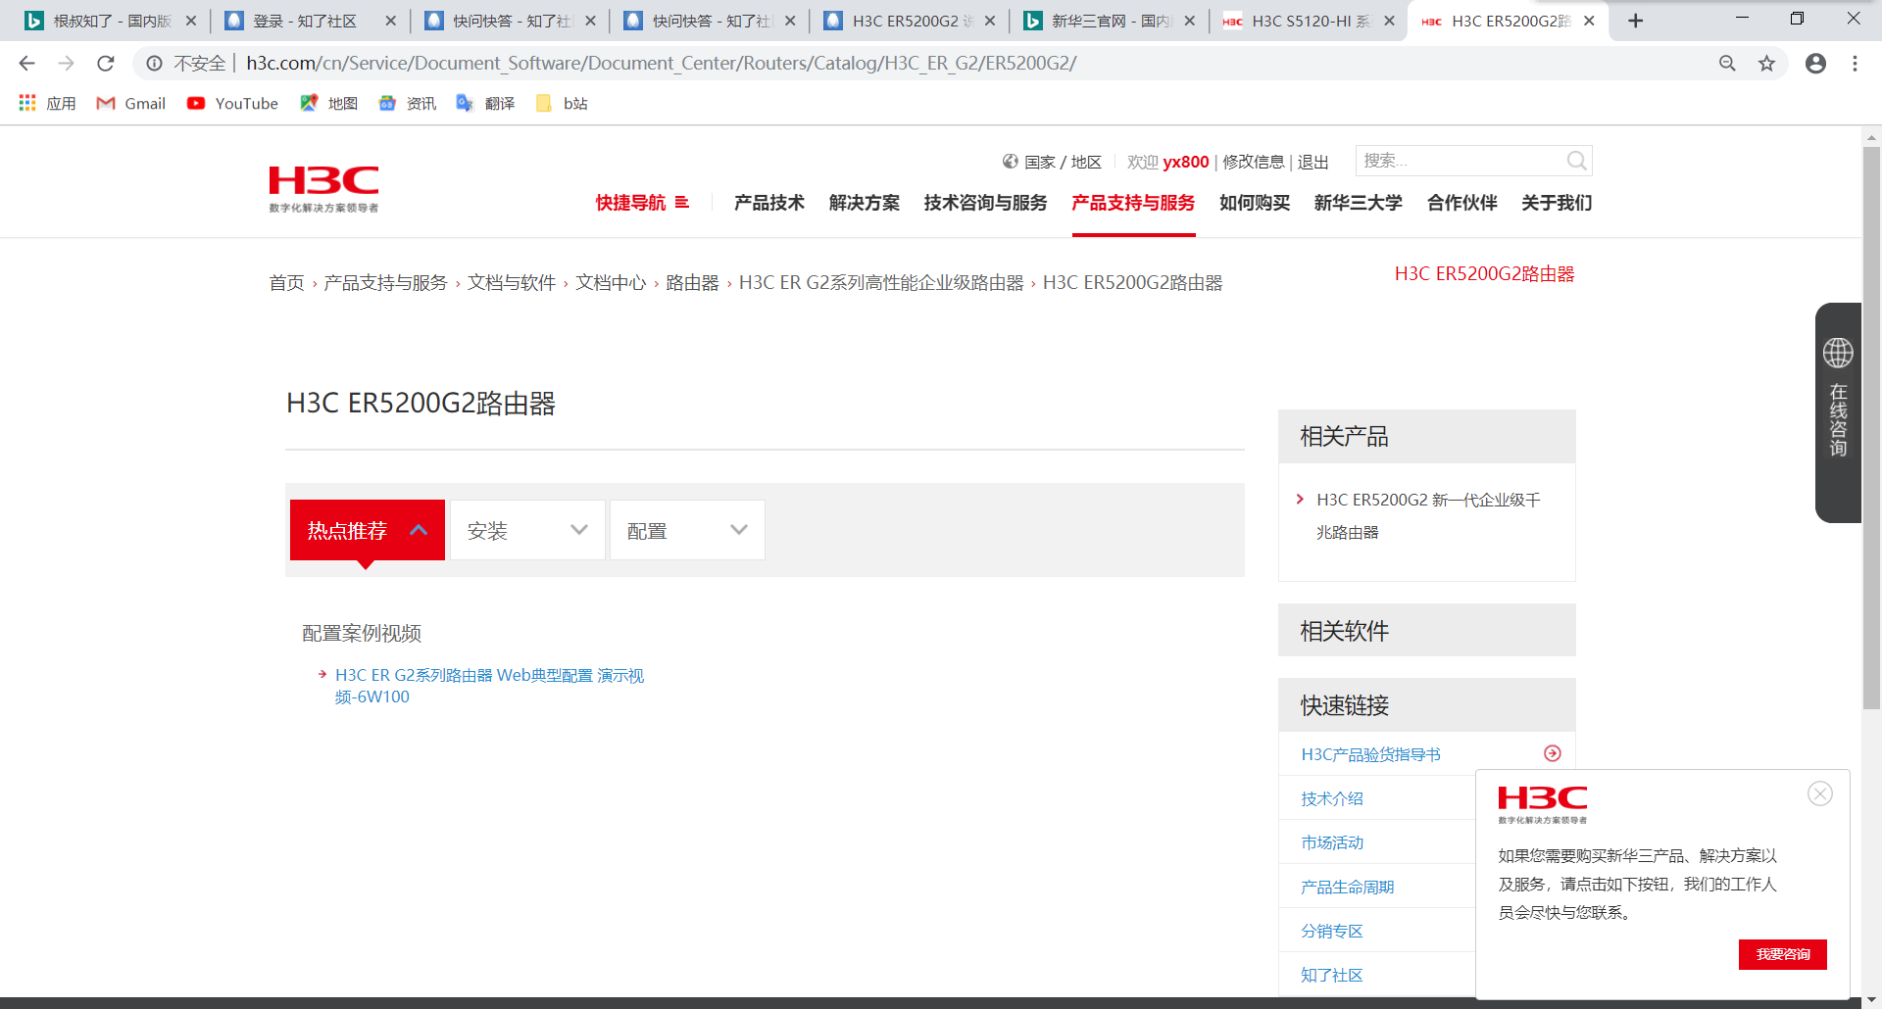
Task: Open the 产品支持与服务 menu
Action: pos(1133,203)
